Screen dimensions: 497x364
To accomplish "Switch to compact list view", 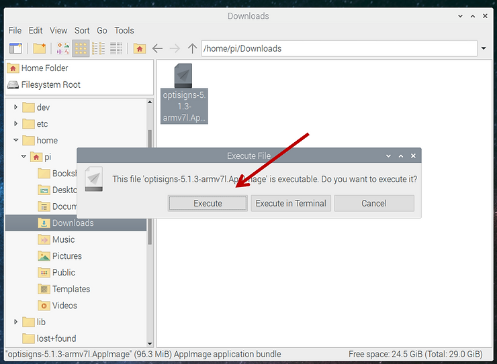I will pyautogui.click(x=98, y=48).
